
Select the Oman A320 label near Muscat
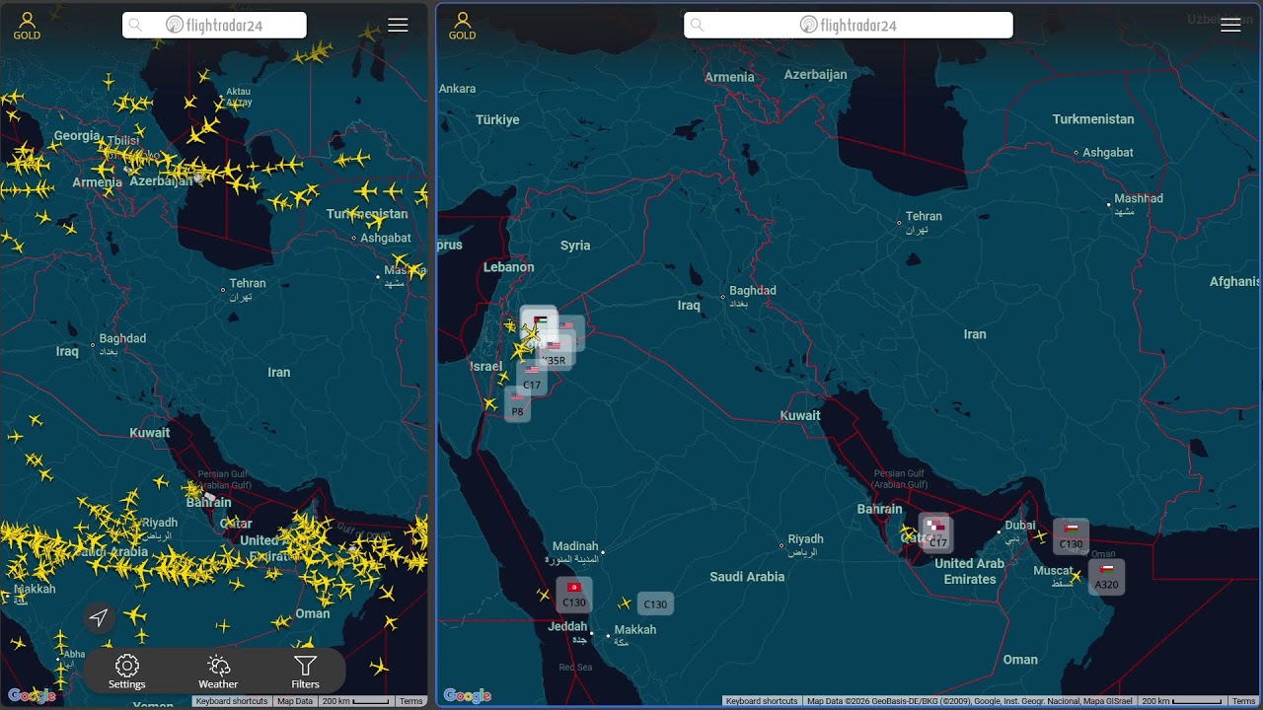pyautogui.click(x=1106, y=576)
